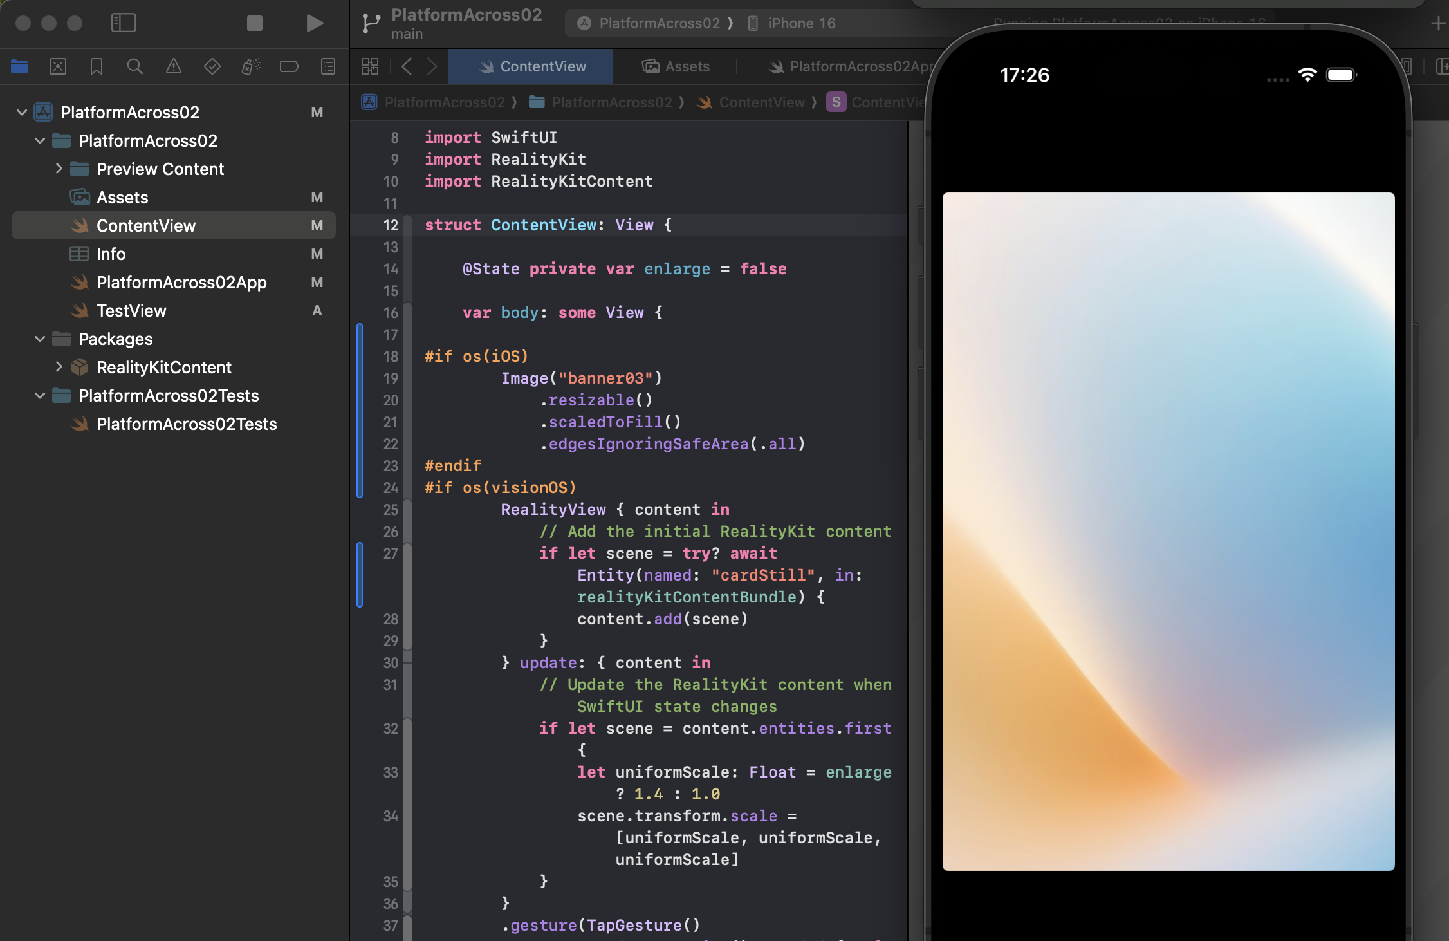Expand the RealityKitContent package
1449x941 pixels.
59,367
